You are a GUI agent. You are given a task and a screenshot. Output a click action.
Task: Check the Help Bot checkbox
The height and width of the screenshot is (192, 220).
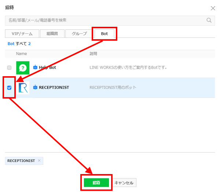(x=9, y=68)
